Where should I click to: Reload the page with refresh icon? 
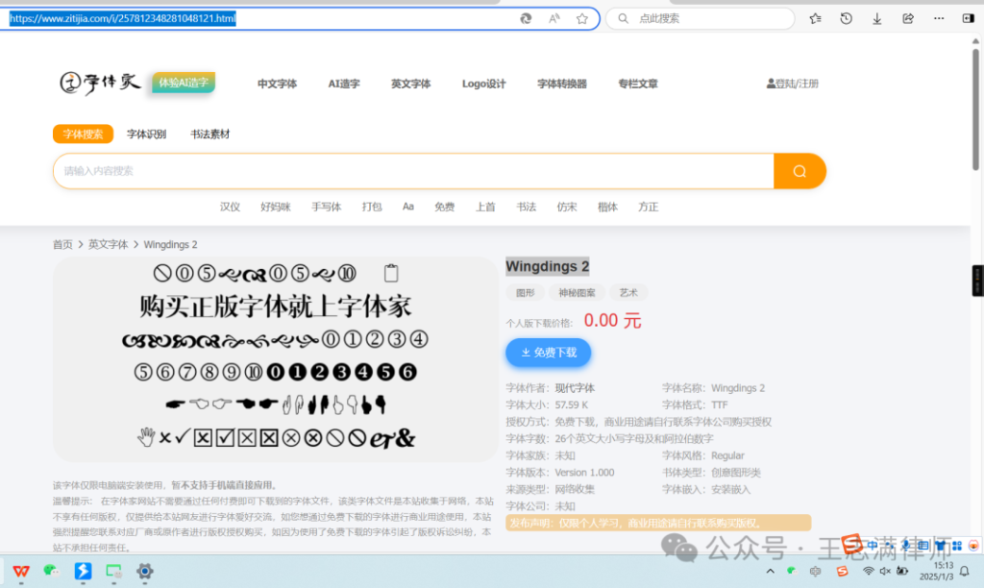click(526, 18)
